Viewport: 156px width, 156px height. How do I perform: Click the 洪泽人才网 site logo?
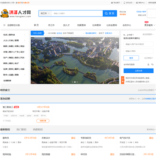[x=16, y=13]
